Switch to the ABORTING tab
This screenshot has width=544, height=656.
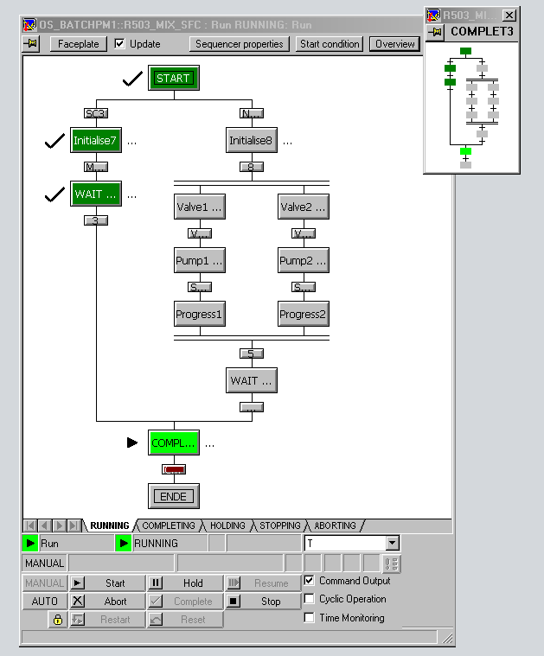[335, 525]
